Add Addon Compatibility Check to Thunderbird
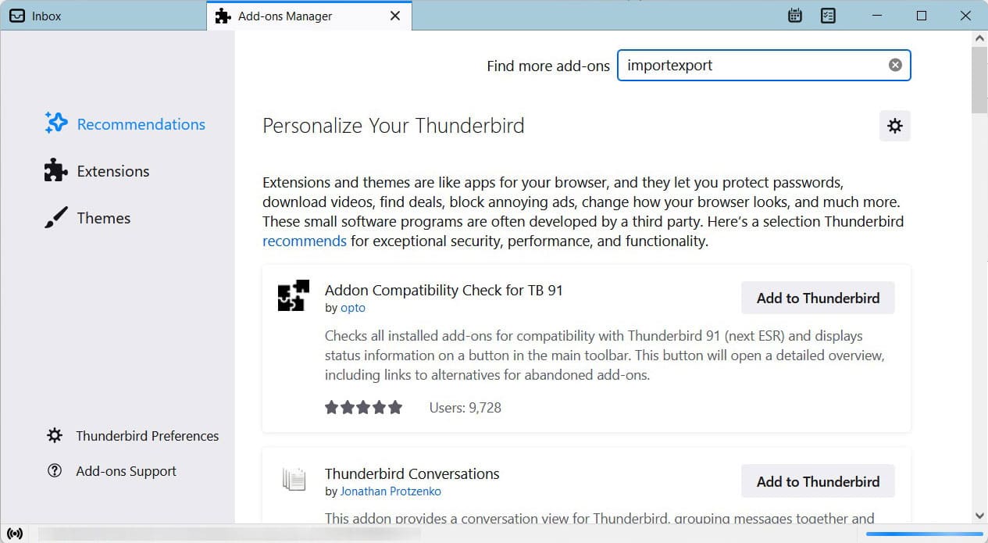 [818, 298]
